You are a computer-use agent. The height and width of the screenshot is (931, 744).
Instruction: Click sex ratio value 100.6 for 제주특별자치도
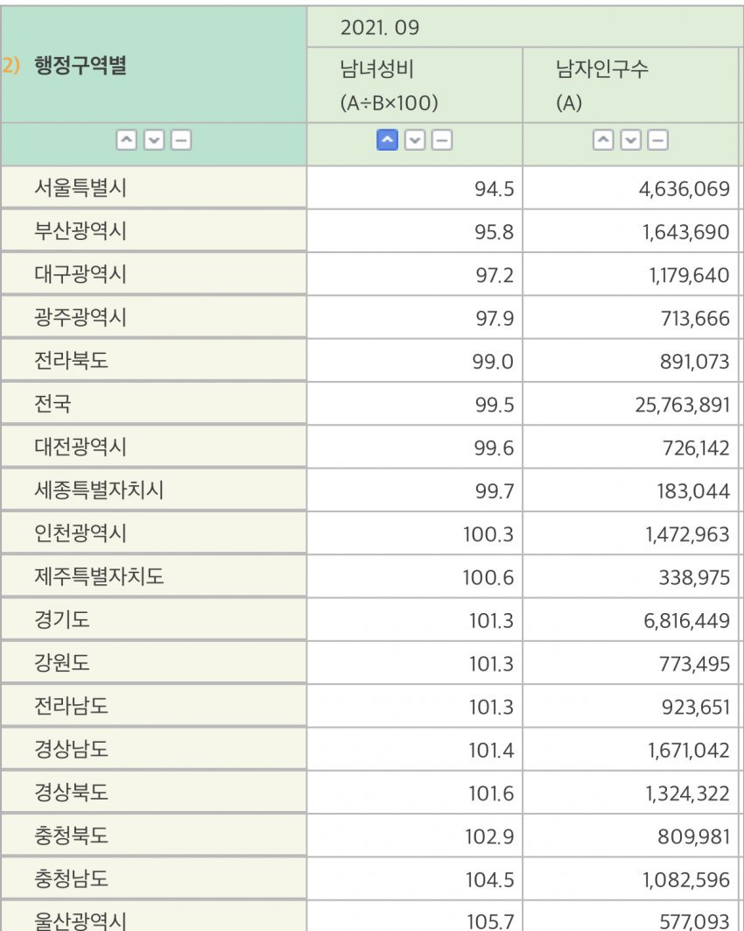click(x=488, y=578)
